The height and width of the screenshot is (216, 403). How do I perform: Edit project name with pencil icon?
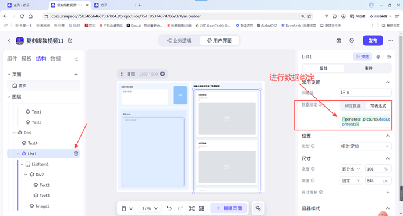click(70, 41)
